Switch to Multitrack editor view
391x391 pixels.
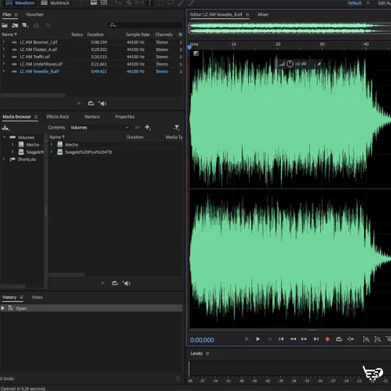55,3
